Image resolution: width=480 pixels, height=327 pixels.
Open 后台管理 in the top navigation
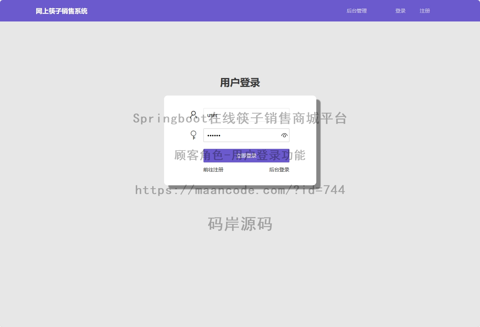point(356,11)
